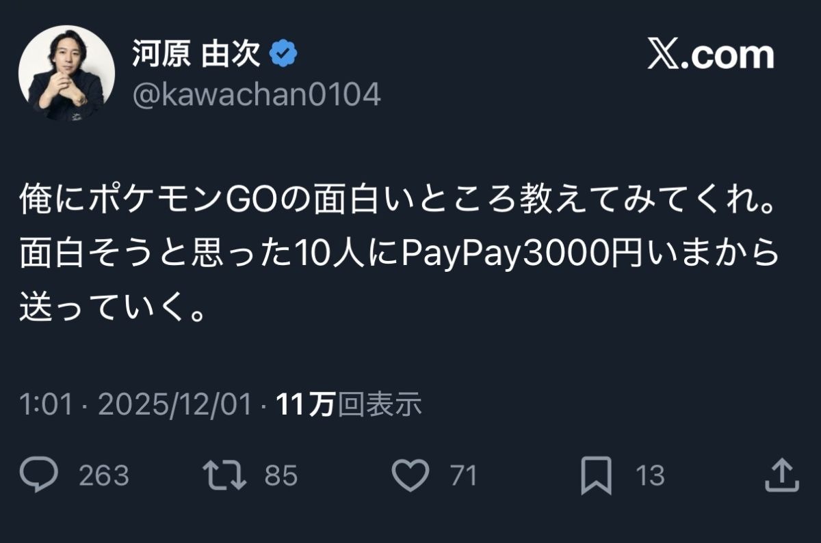Click the 1:01 post timestamp
The height and width of the screenshot is (543, 821).
(46, 405)
